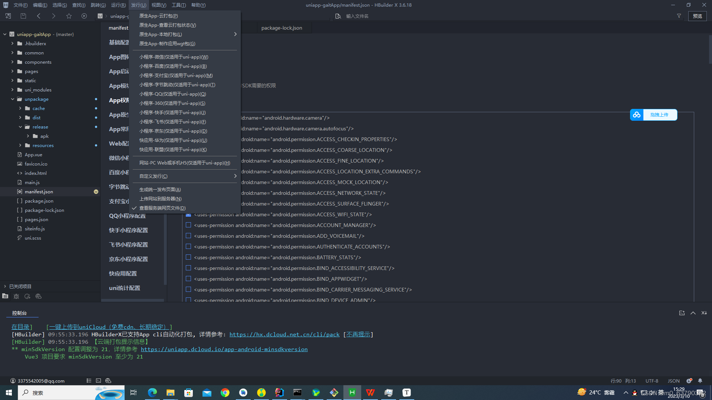This screenshot has width=712, height=400.
Task: Clear console with the X icon
Action: click(x=704, y=313)
